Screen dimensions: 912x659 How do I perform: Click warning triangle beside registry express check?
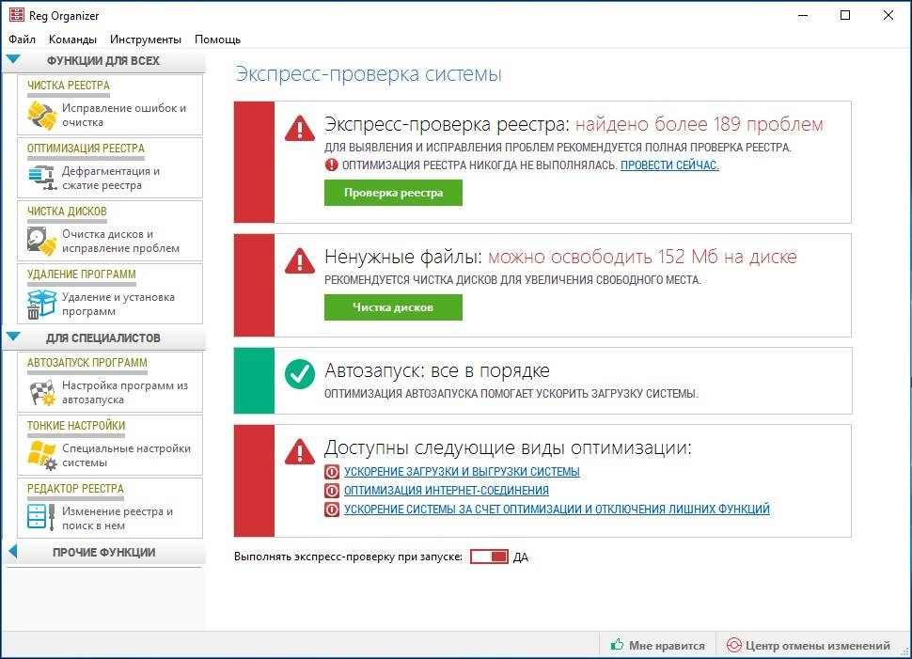pos(300,129)
